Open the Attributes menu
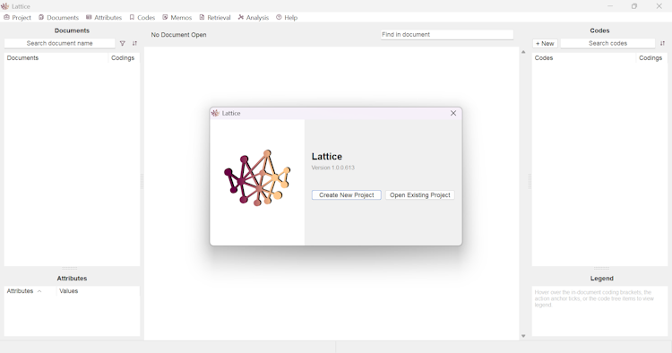The width and height of the screenshot is (672, 353). pos(104,18)
